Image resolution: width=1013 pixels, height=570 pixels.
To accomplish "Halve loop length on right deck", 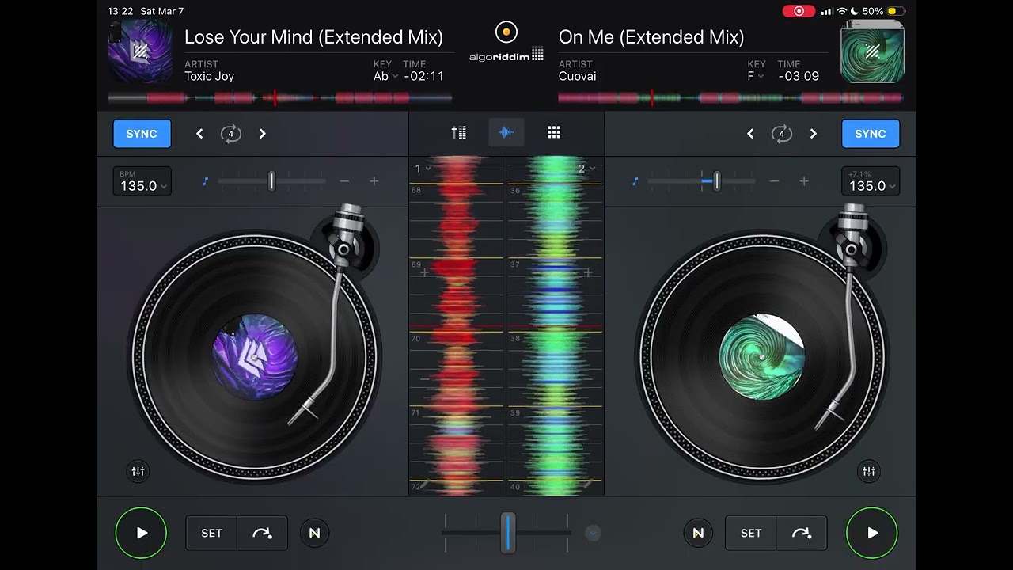I will [x=750, y=134].
